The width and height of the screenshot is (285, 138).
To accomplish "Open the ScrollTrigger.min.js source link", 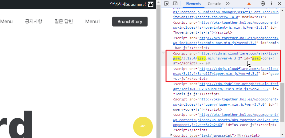I will pyautogui.click(x=226, y=71).
